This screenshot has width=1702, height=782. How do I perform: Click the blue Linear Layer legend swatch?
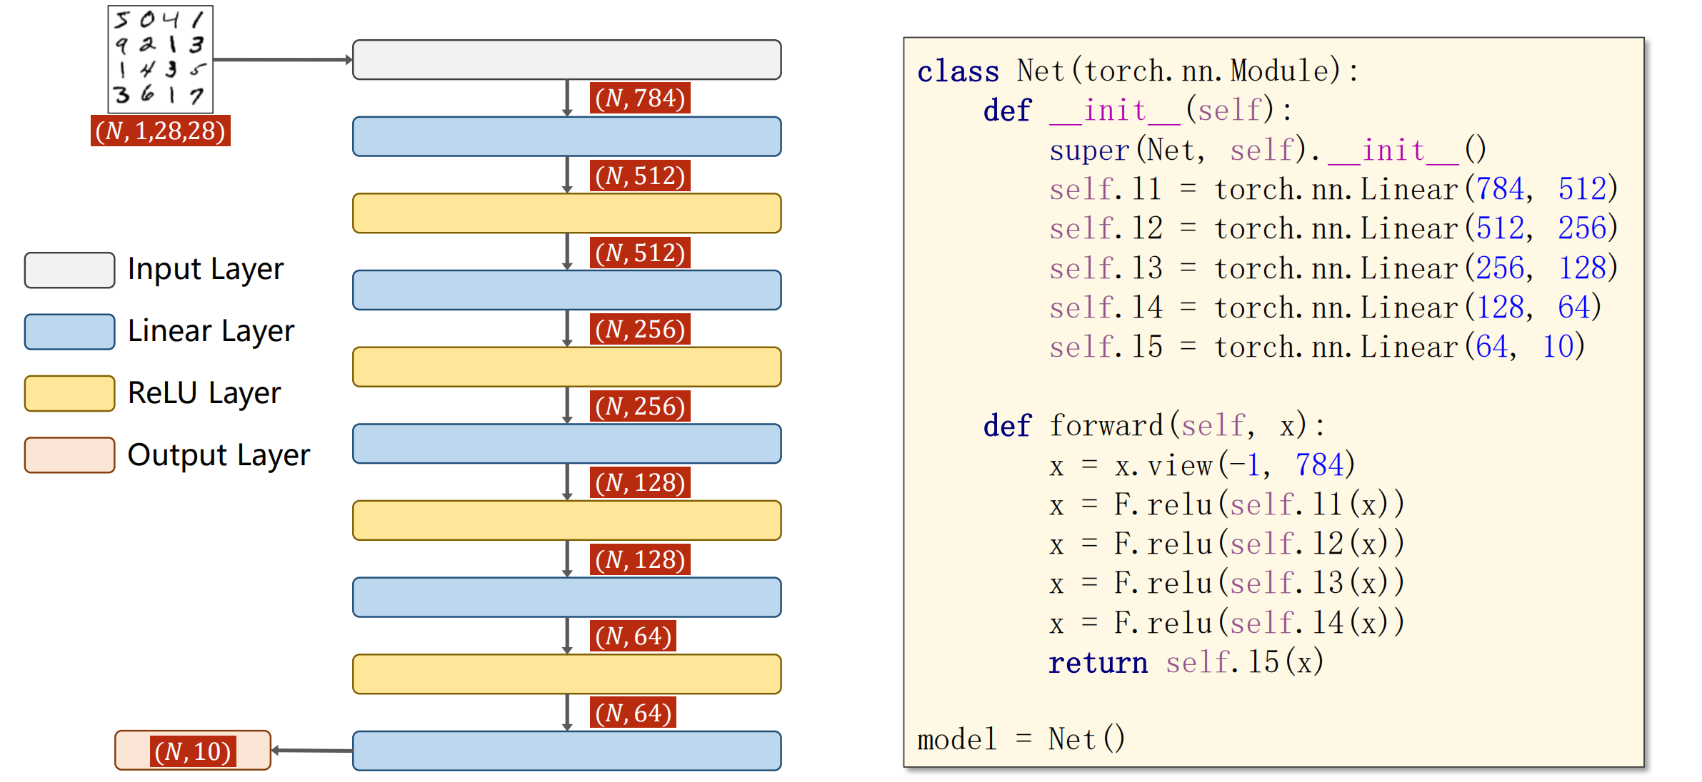pos(69,332)
